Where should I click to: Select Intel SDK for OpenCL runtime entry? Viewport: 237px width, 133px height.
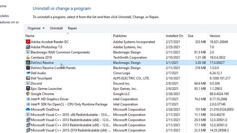pyautogui.click(x=69, y=104)
